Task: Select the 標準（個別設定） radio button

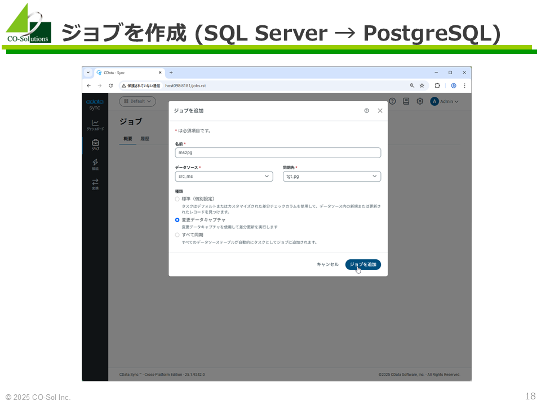Action: pyautogui.click(x=177, y=199)
